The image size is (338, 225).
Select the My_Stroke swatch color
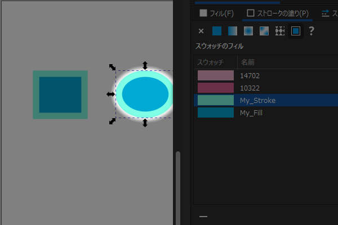[x=216, y=100]
